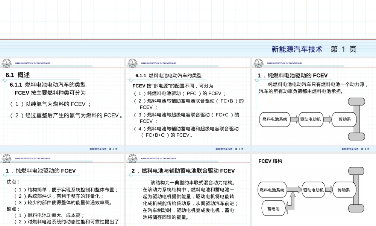This screenshot has width=376, height=226.
Task: Click the arrow between 驱动电动机 and 传动系 on page 4
Action: click(327, 119)
